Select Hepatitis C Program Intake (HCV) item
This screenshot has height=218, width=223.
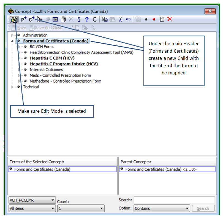64,64
